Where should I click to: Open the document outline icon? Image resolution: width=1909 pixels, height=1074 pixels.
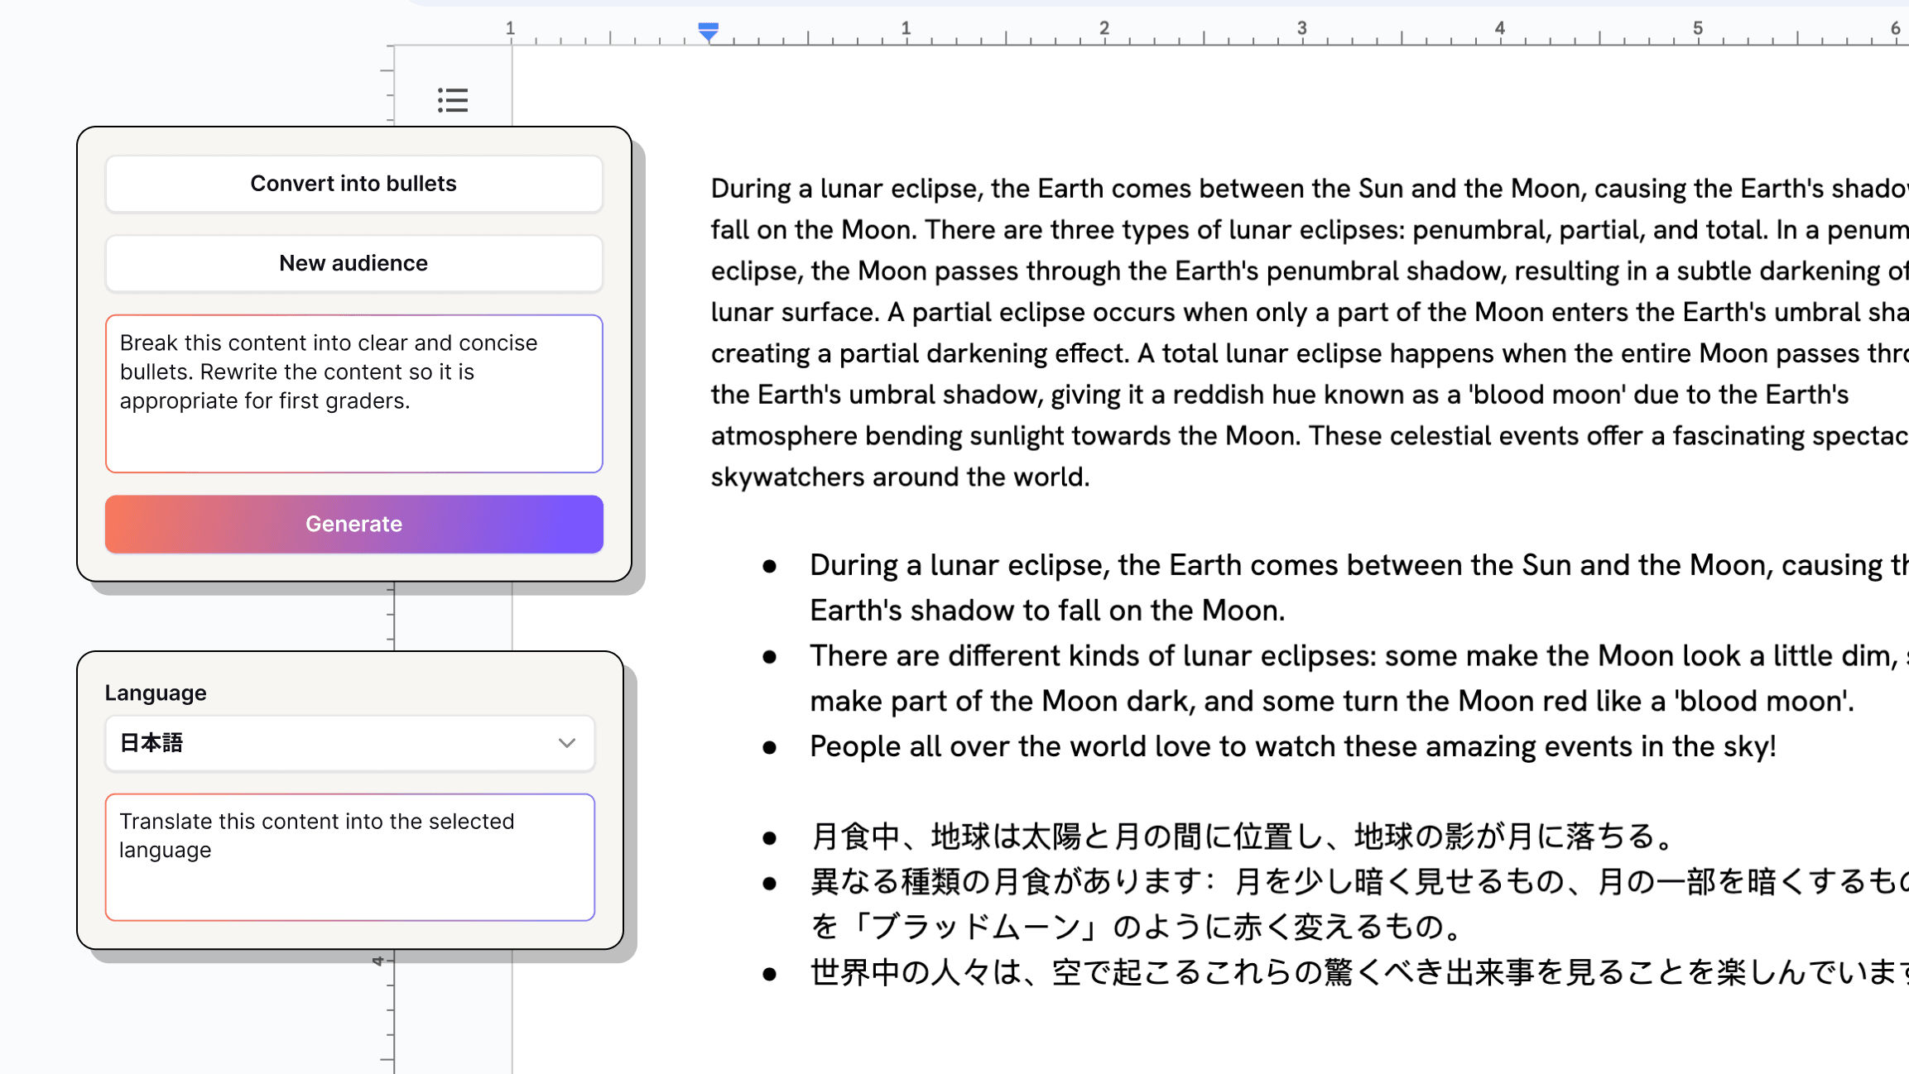[453, 100]
